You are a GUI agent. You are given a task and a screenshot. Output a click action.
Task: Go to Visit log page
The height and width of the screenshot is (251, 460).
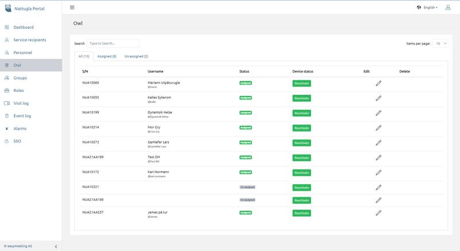(25, 103)
